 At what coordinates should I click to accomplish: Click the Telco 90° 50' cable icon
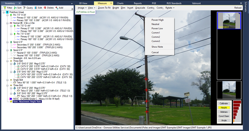coord(15,83)
